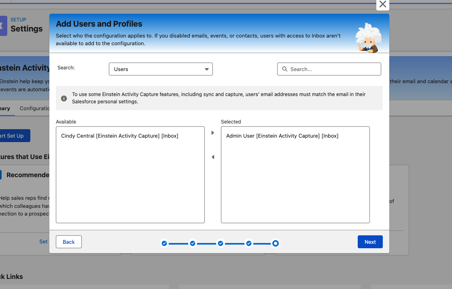This screenshot has height=289, width=452.
Task: Click the left arrow to remove selected user
Action: (x=213, y=157)
